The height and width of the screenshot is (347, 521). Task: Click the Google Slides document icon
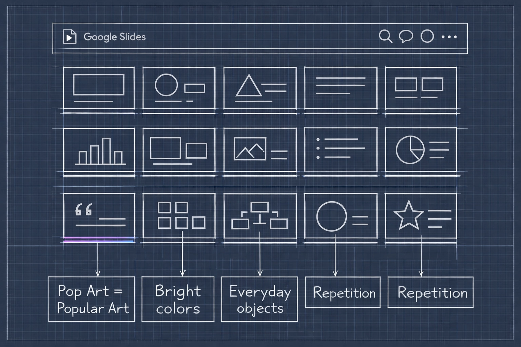click(x=69, y=37)
